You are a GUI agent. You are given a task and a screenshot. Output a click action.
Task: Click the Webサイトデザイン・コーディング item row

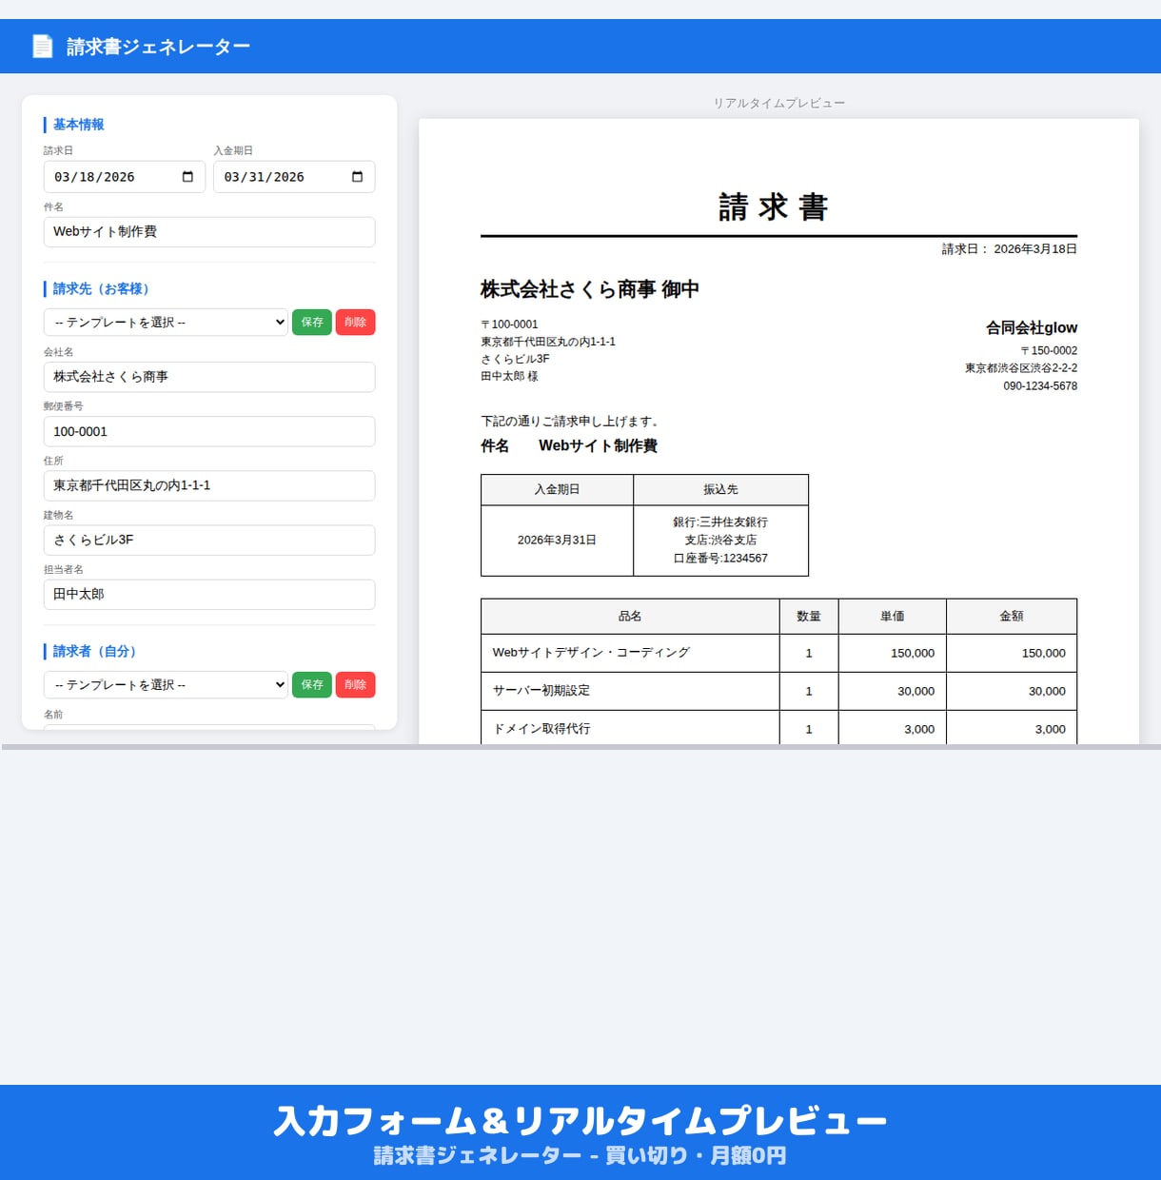[x=778, y=653]
